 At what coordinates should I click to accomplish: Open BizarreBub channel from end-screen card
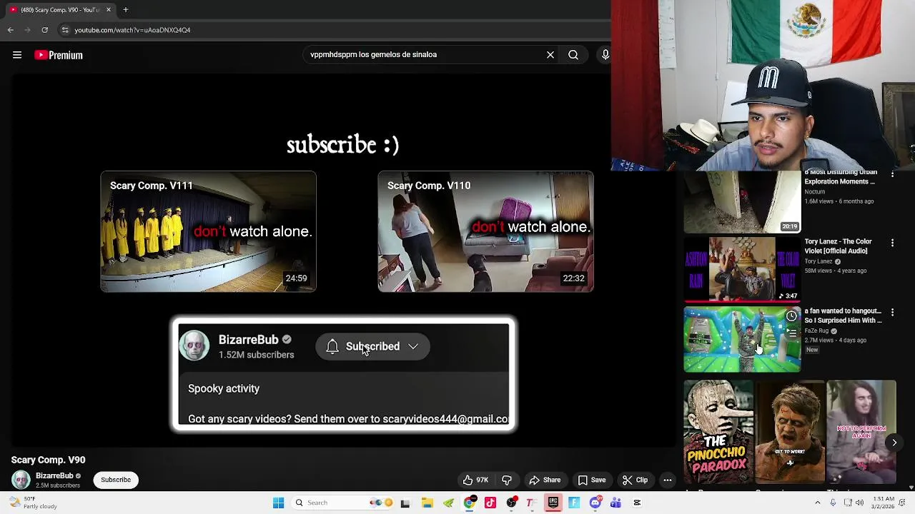(248, 340)
